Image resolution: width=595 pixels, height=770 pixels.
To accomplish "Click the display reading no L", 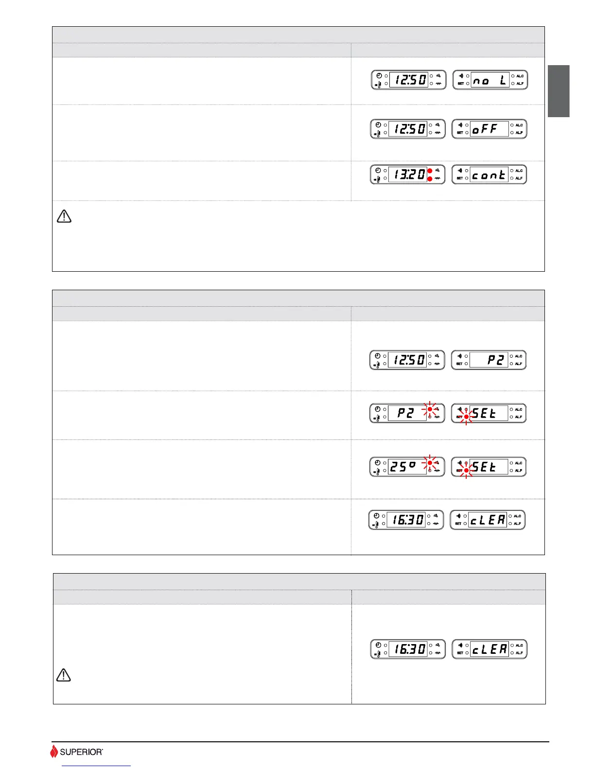I will 490,80.
